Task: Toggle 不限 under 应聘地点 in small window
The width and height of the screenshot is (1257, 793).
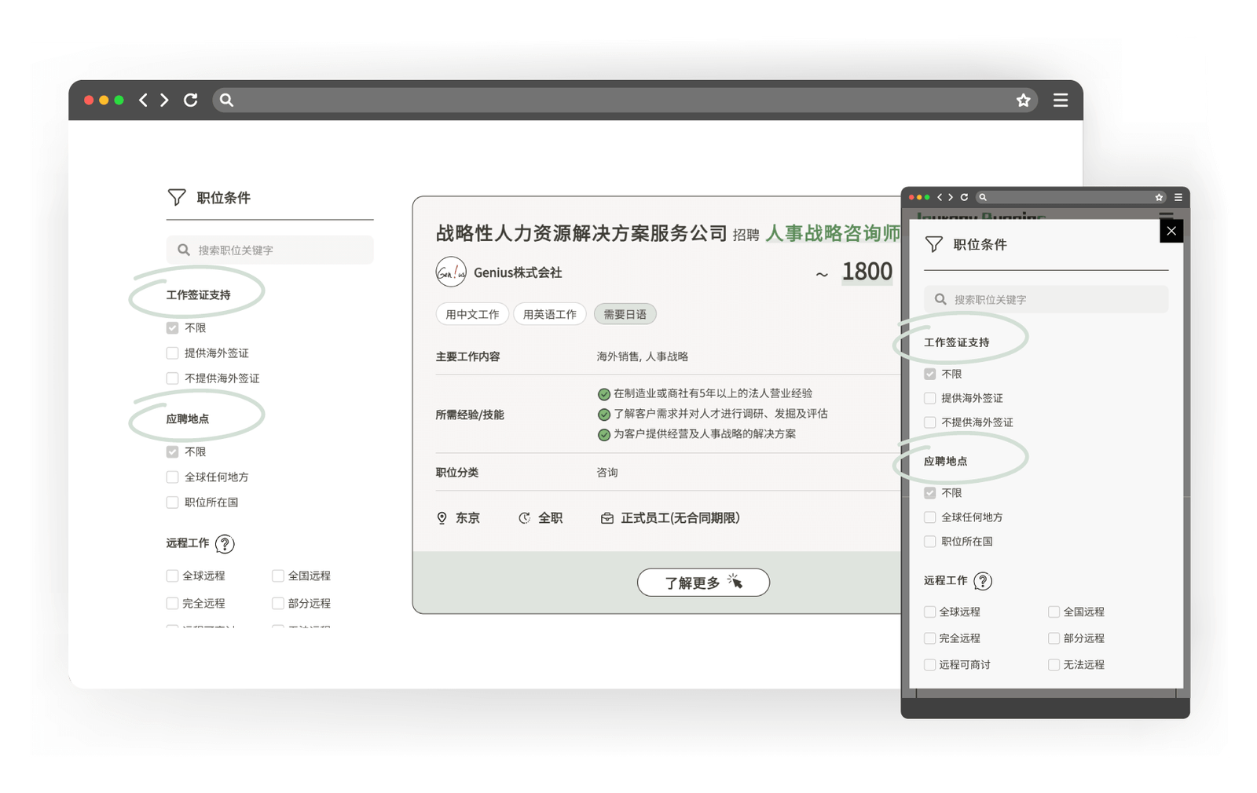Action: [x=930, y=493]
